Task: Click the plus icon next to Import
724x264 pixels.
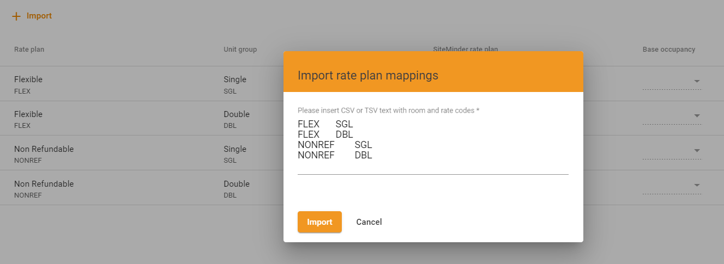Action: point(16,16)
